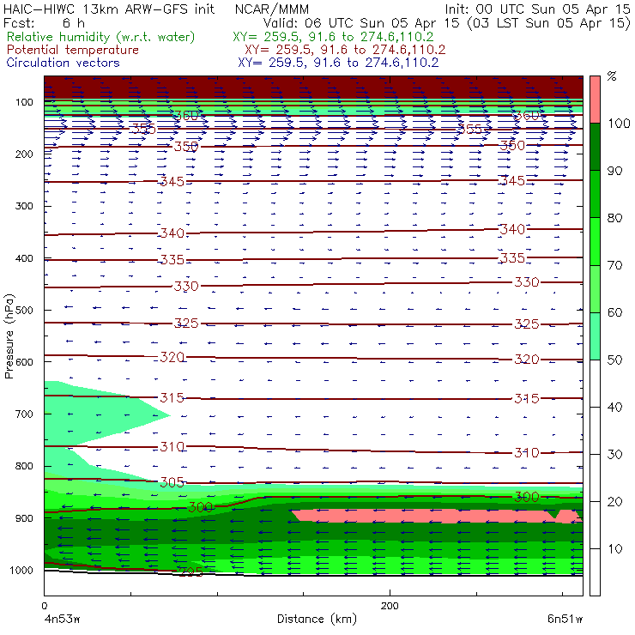Pick the pink above-100% colorbar swatch
Viewport: 635px width, 635px height.
[595, 100]
